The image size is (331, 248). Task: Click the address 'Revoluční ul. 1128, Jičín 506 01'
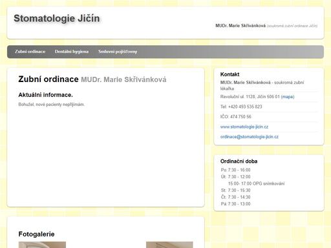click(x=250, y=97)
